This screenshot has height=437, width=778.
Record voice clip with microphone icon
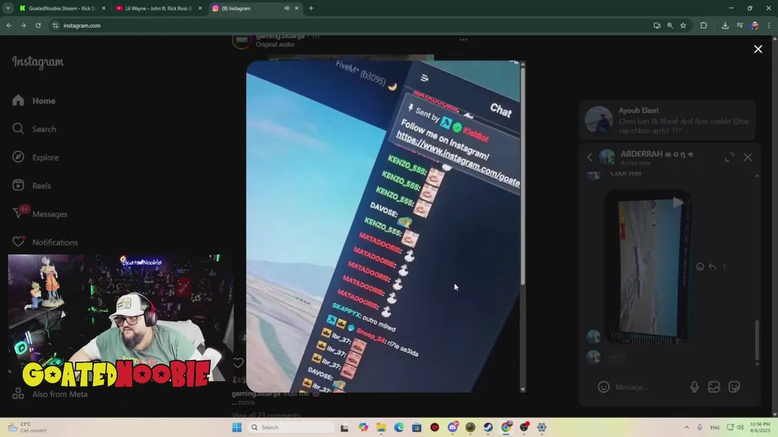694,387
